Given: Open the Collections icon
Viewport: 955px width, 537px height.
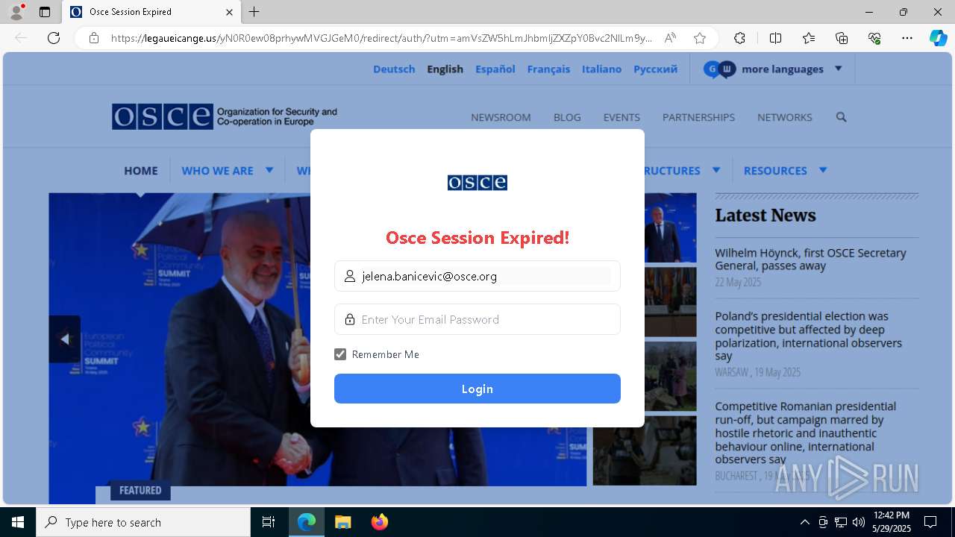Looking at the screenshot, I should point(842,38).
